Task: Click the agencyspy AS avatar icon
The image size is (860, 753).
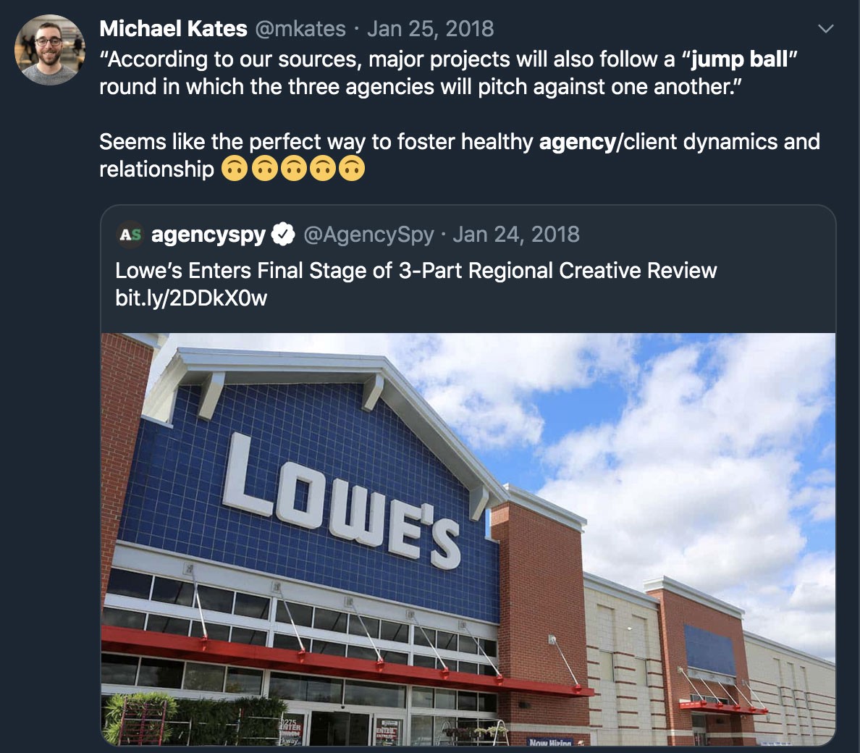Action: pos(130,235)
